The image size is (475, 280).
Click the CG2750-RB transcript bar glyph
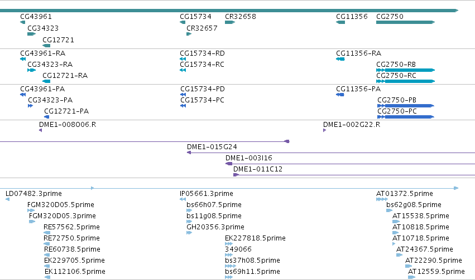pos(405,70)
